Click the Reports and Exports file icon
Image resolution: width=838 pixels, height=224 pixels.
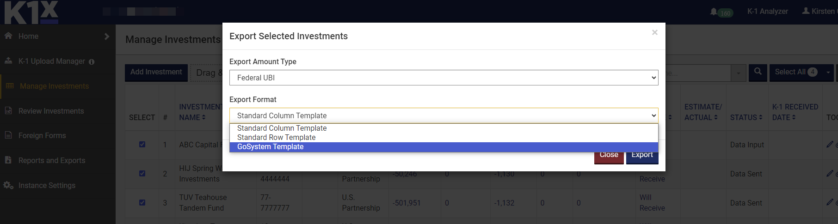coord(8,160)
